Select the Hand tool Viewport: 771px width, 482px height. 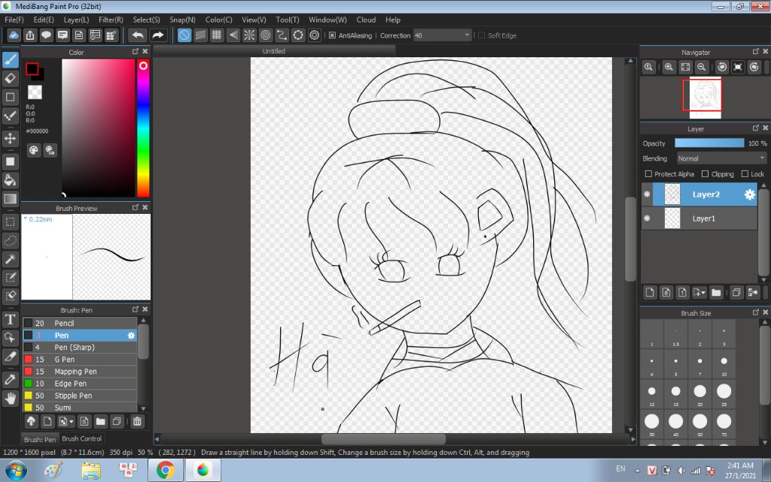11,398
